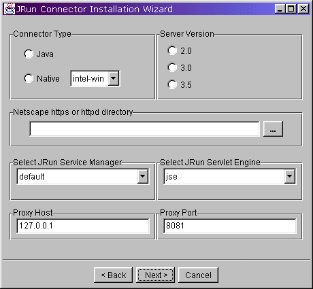Expand the JRun Service Manager dropdown
The width and height of the screenshot is (313, 289).
pyautogui.click(x=143, y=176)
